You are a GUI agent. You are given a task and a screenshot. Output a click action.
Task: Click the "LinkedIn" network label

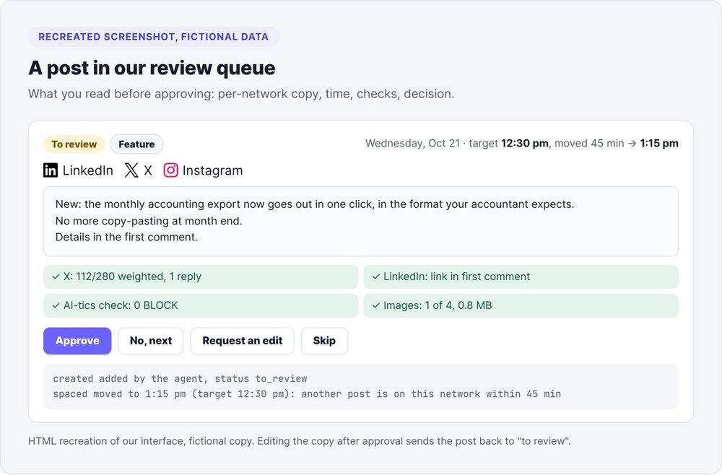tap(88, 171)
